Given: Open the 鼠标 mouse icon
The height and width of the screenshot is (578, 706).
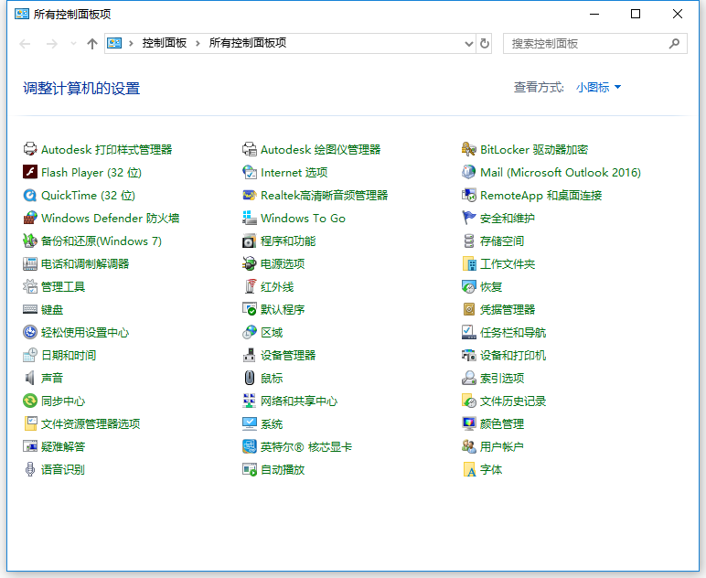Looking at the screenshot, I should pyautogui.click(x=249, y=378).
